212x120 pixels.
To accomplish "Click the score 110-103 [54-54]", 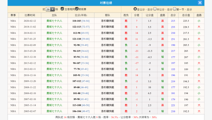I will pyautogui.click(x=81, y=21).
